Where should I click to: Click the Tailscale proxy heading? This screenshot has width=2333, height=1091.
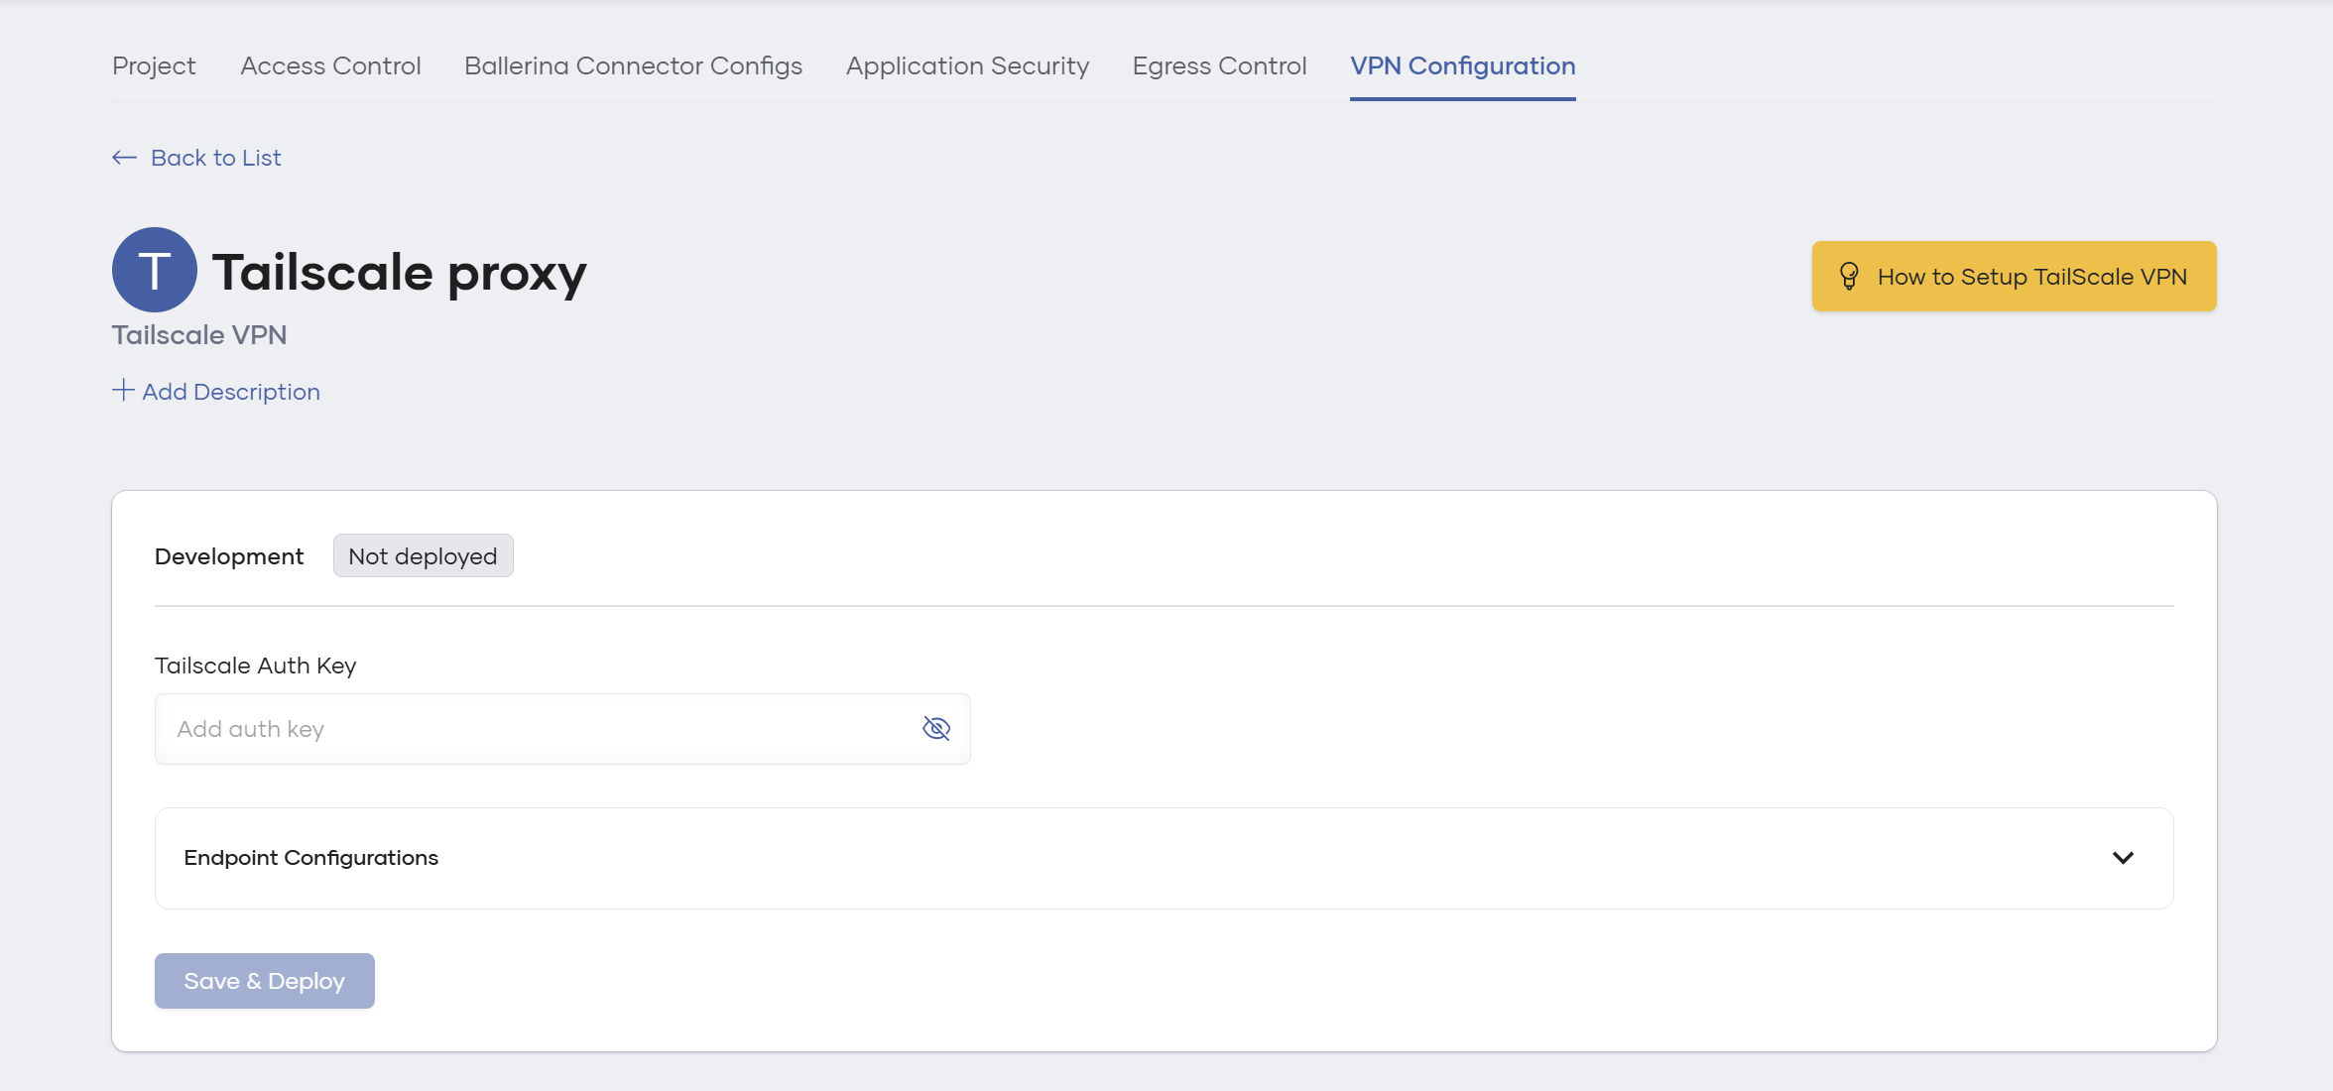coord(399,272)
